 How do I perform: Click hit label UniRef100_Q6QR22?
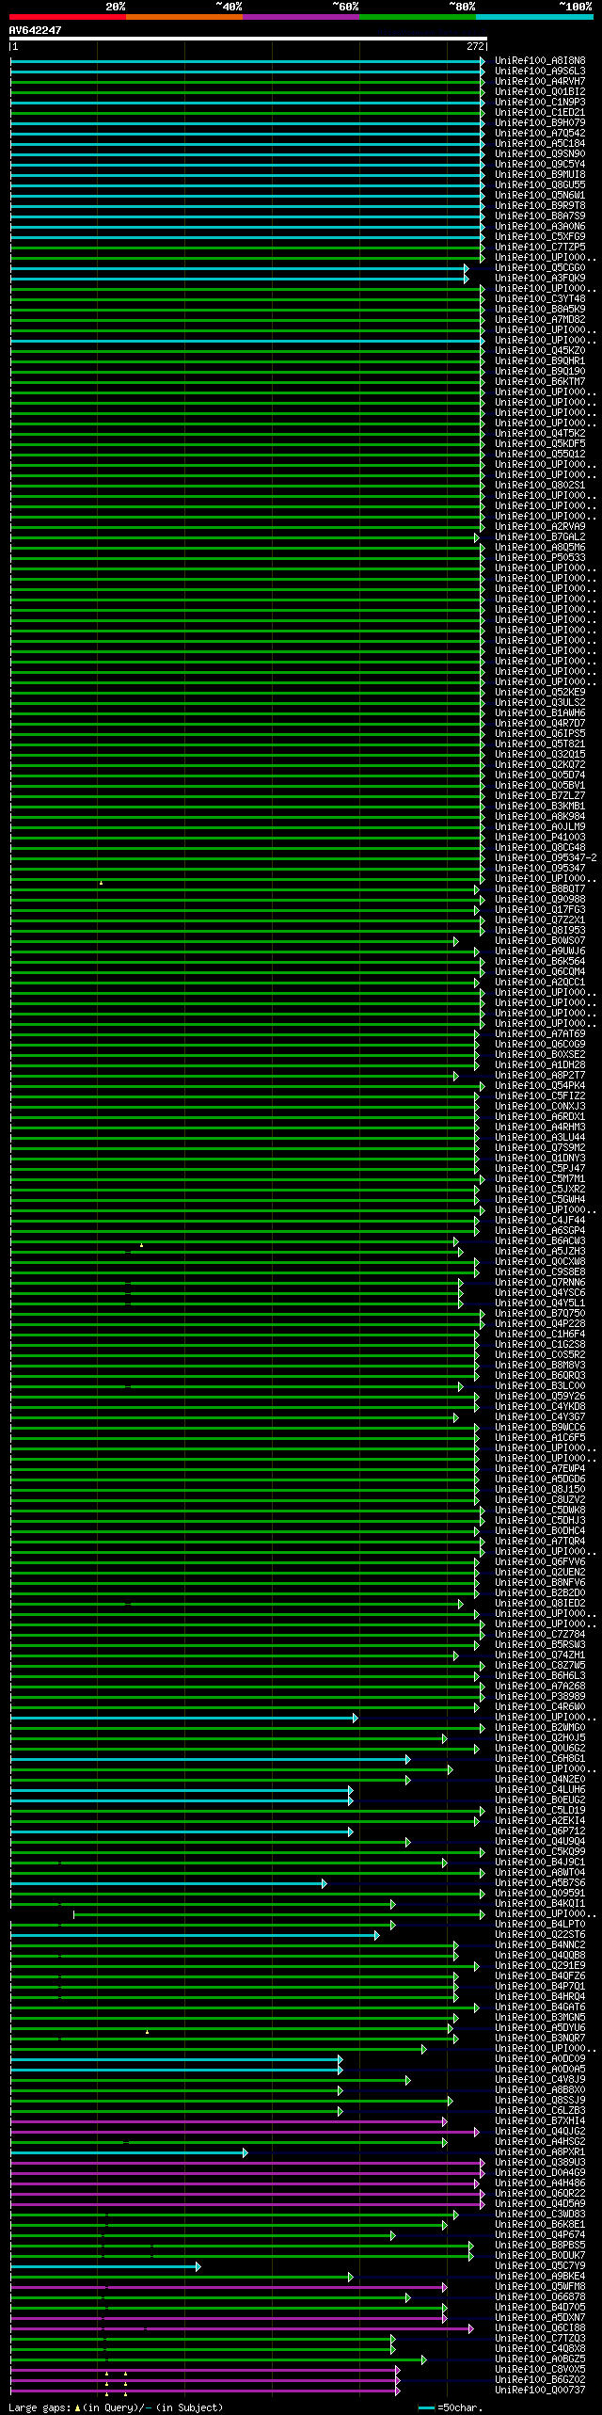point(540,2194)
